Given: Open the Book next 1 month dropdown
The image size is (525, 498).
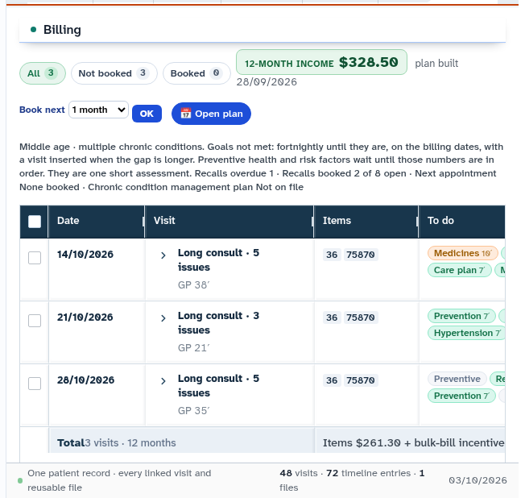Looking at the screenshot, I should [98, 110].
